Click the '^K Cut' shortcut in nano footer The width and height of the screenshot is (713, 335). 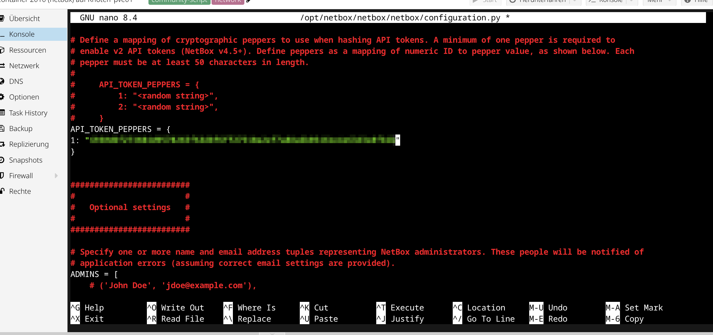pyautogui.click(x=314, y=308)
